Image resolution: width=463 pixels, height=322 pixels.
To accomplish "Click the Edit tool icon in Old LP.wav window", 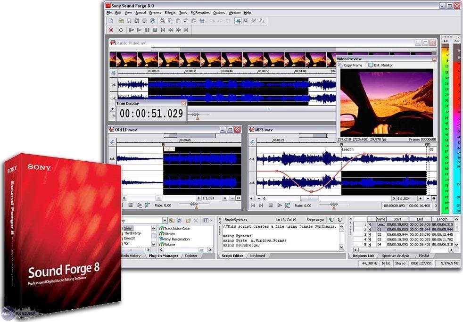I will [113, 142].
